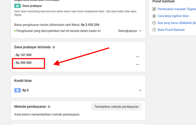This screenshot has width=196, height=125.
Task: Click the Dana prabayar tertunda heading
Action: pos(32,47)
